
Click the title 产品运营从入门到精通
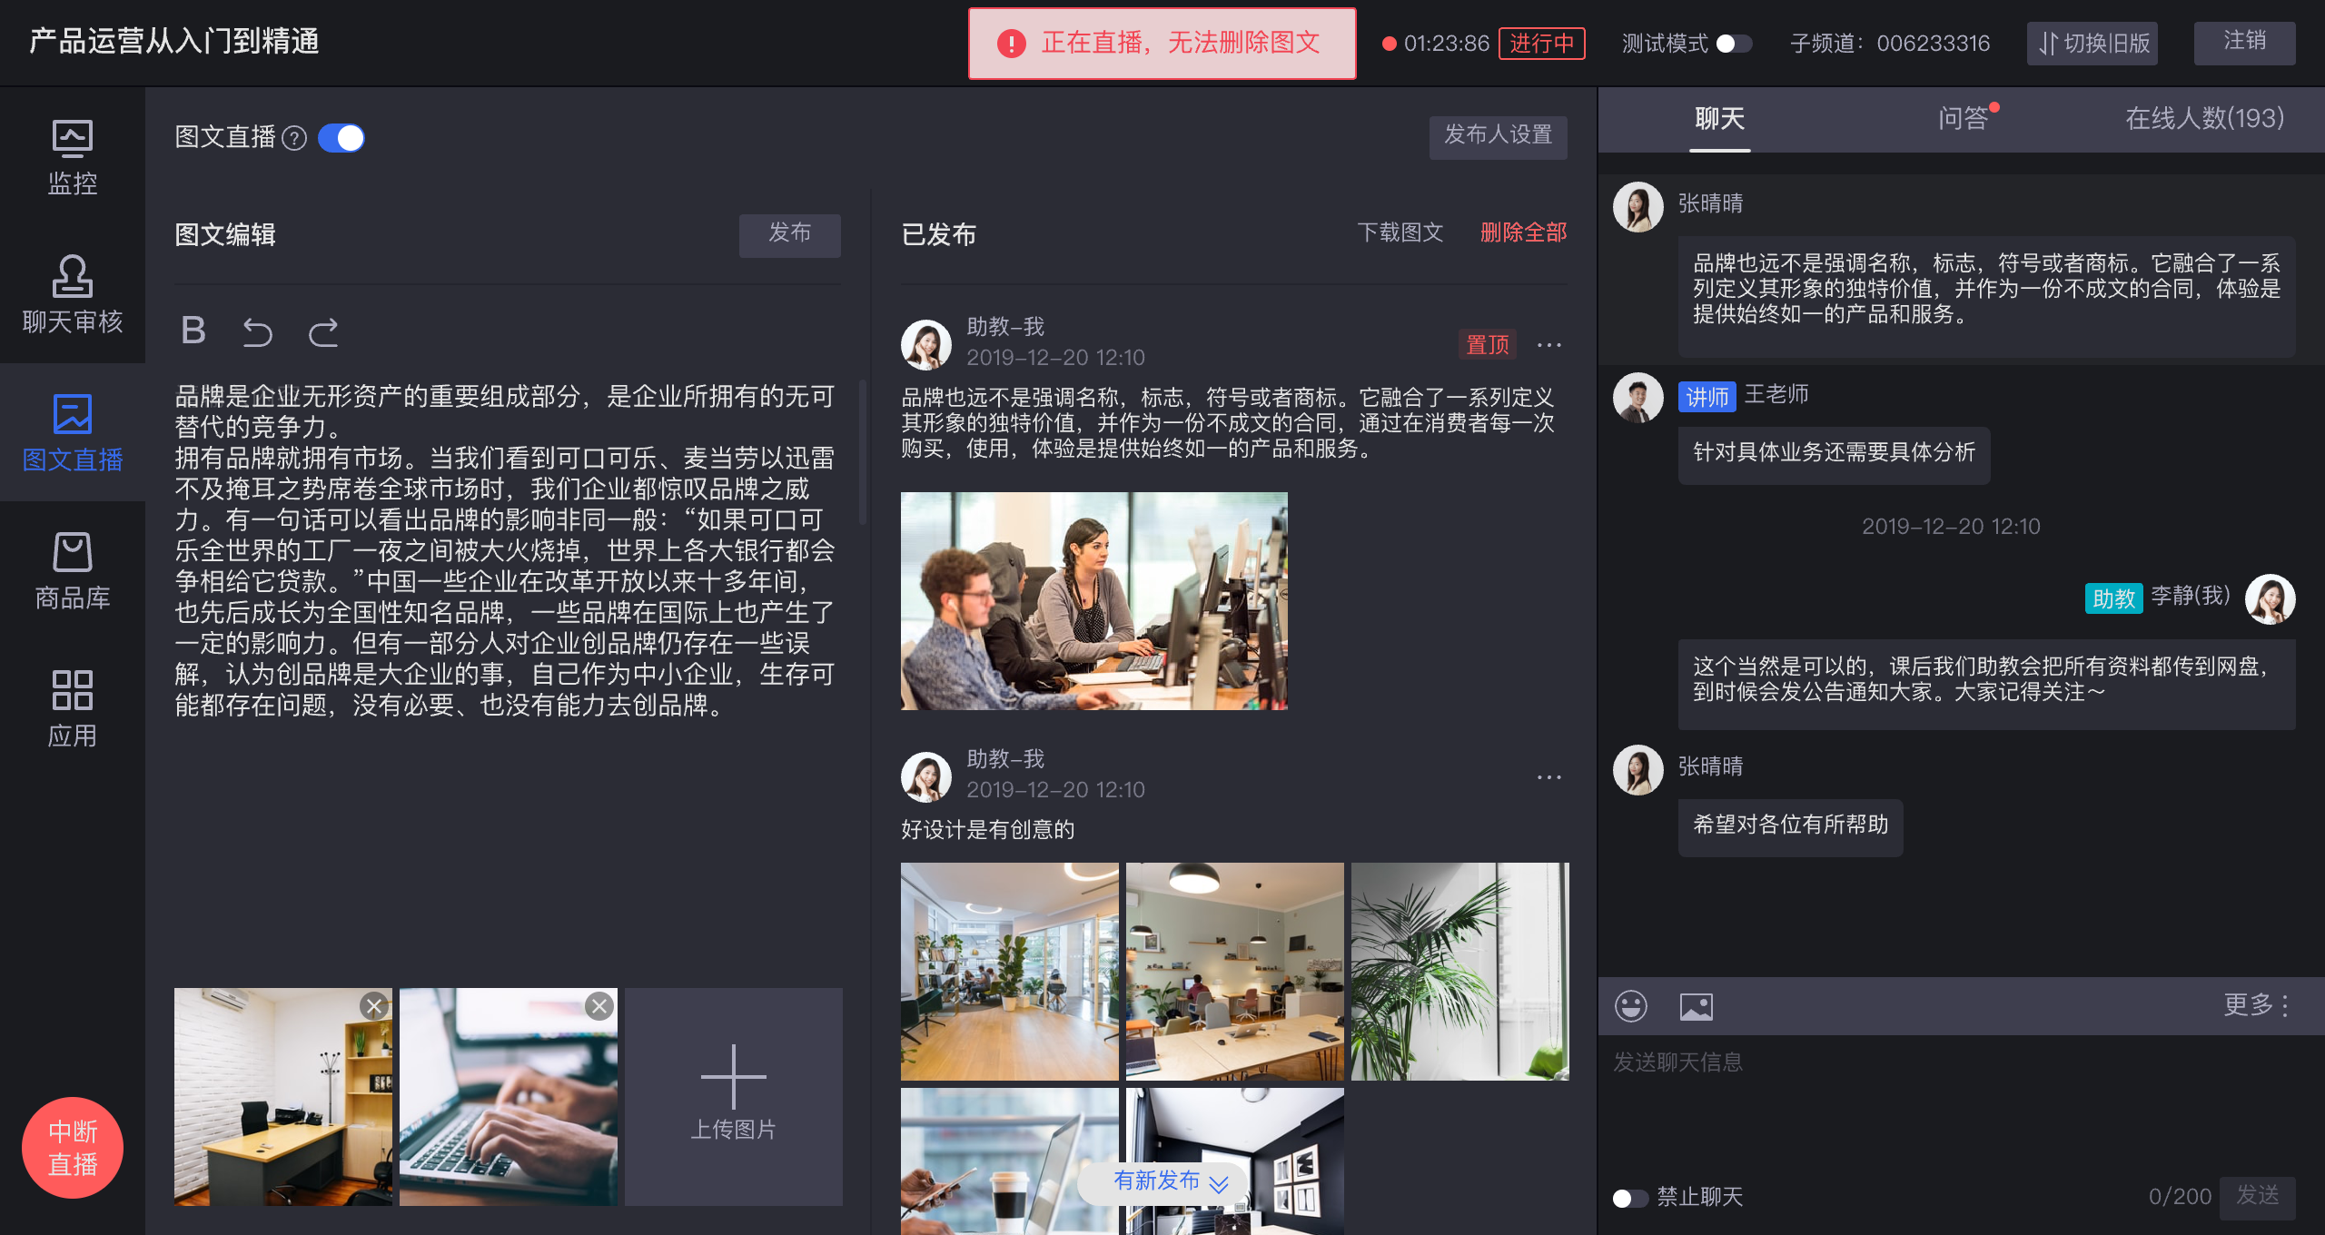(x=173, y=42)
